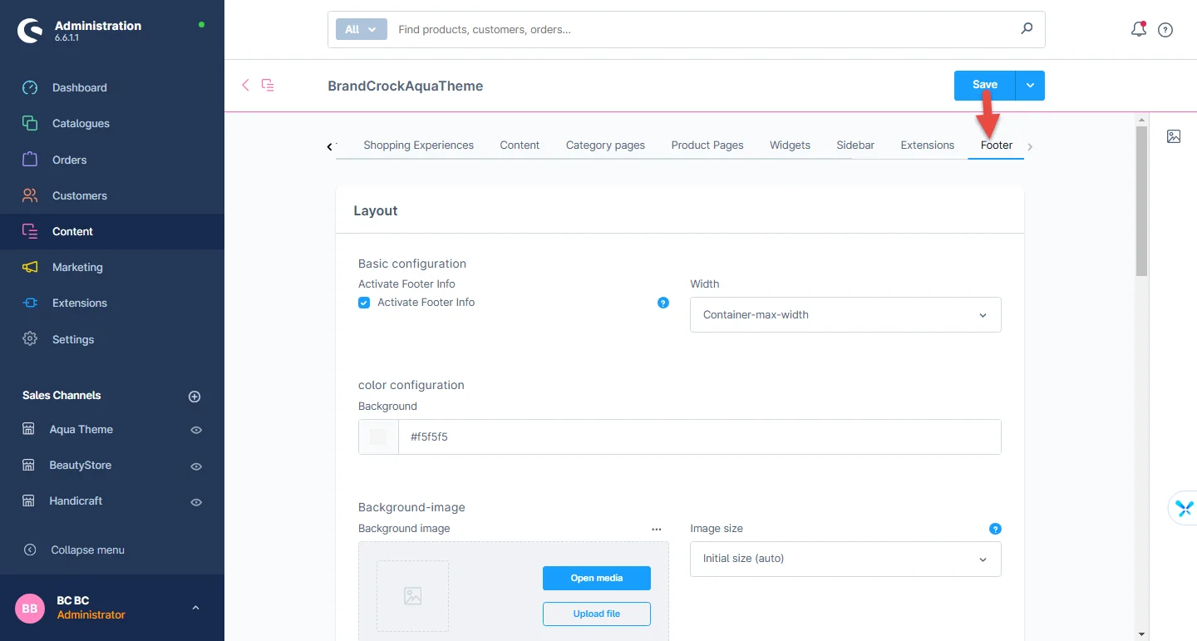This screenshot has width=1197, height=641.
Task: Add a new sales channel with plus icon
Action: coord(195,397)
